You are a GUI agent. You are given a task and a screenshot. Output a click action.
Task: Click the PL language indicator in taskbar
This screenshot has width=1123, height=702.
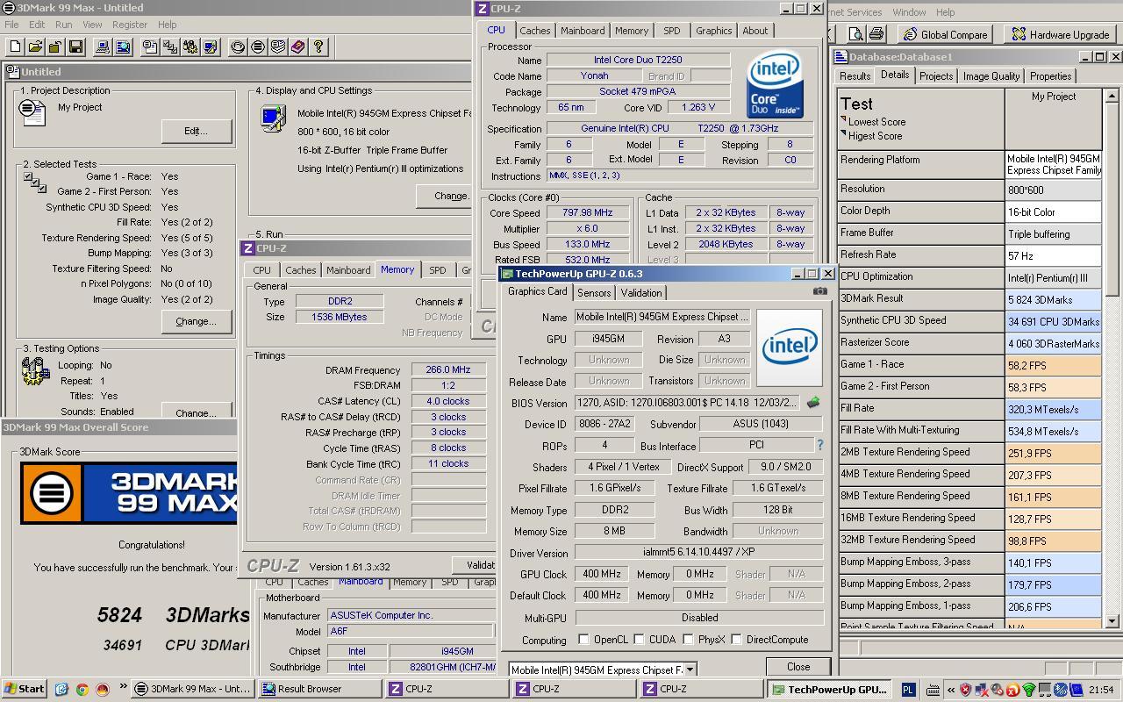pyautogui.click(x=908, y=690)
